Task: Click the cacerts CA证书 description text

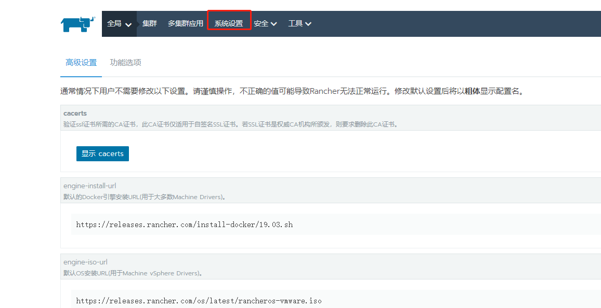Action: click(231, 124)
